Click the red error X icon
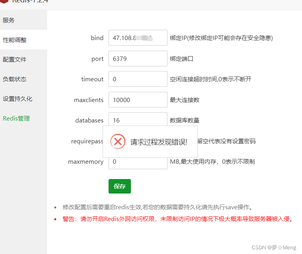302x254 pixels. pyautogui.click(x=118, y=141)
